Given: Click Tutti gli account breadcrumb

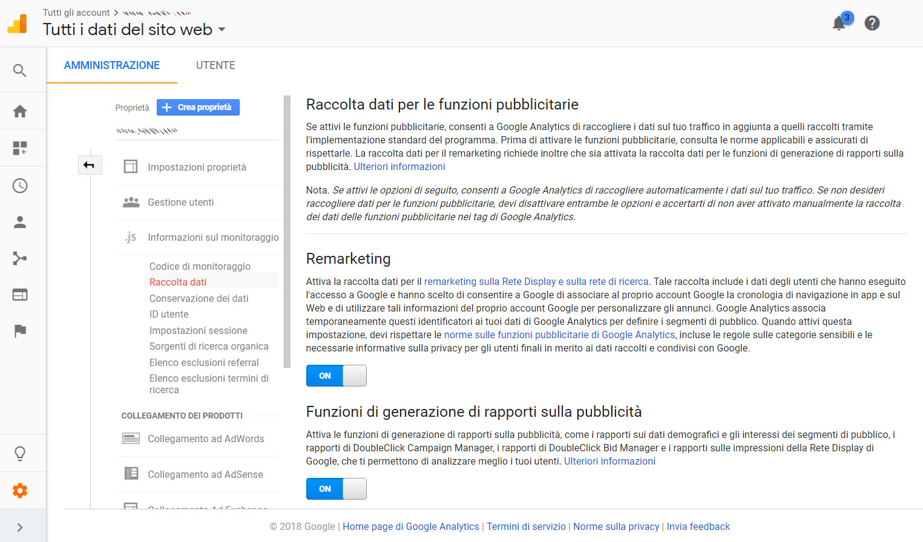Looking at the screenshot, I should (76, 13).
